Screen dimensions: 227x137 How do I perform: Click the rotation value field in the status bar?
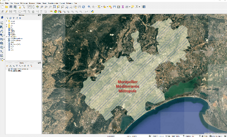(x=196, y=136)
